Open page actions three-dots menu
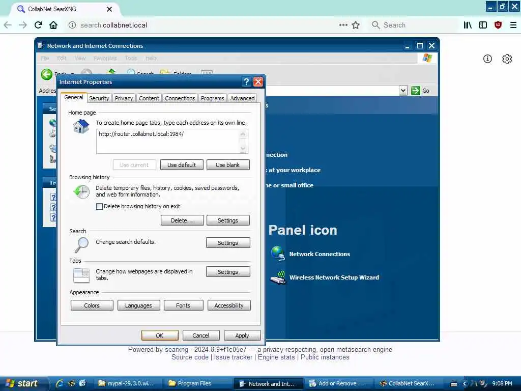The image size is (521, 391). pyautogui.click(x=343, y=25)
